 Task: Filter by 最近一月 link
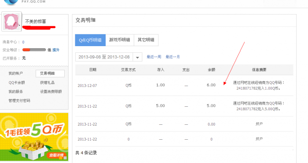(172, 57)
